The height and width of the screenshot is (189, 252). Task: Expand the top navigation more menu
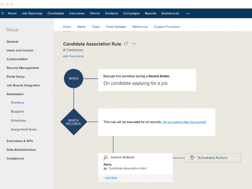188,13
